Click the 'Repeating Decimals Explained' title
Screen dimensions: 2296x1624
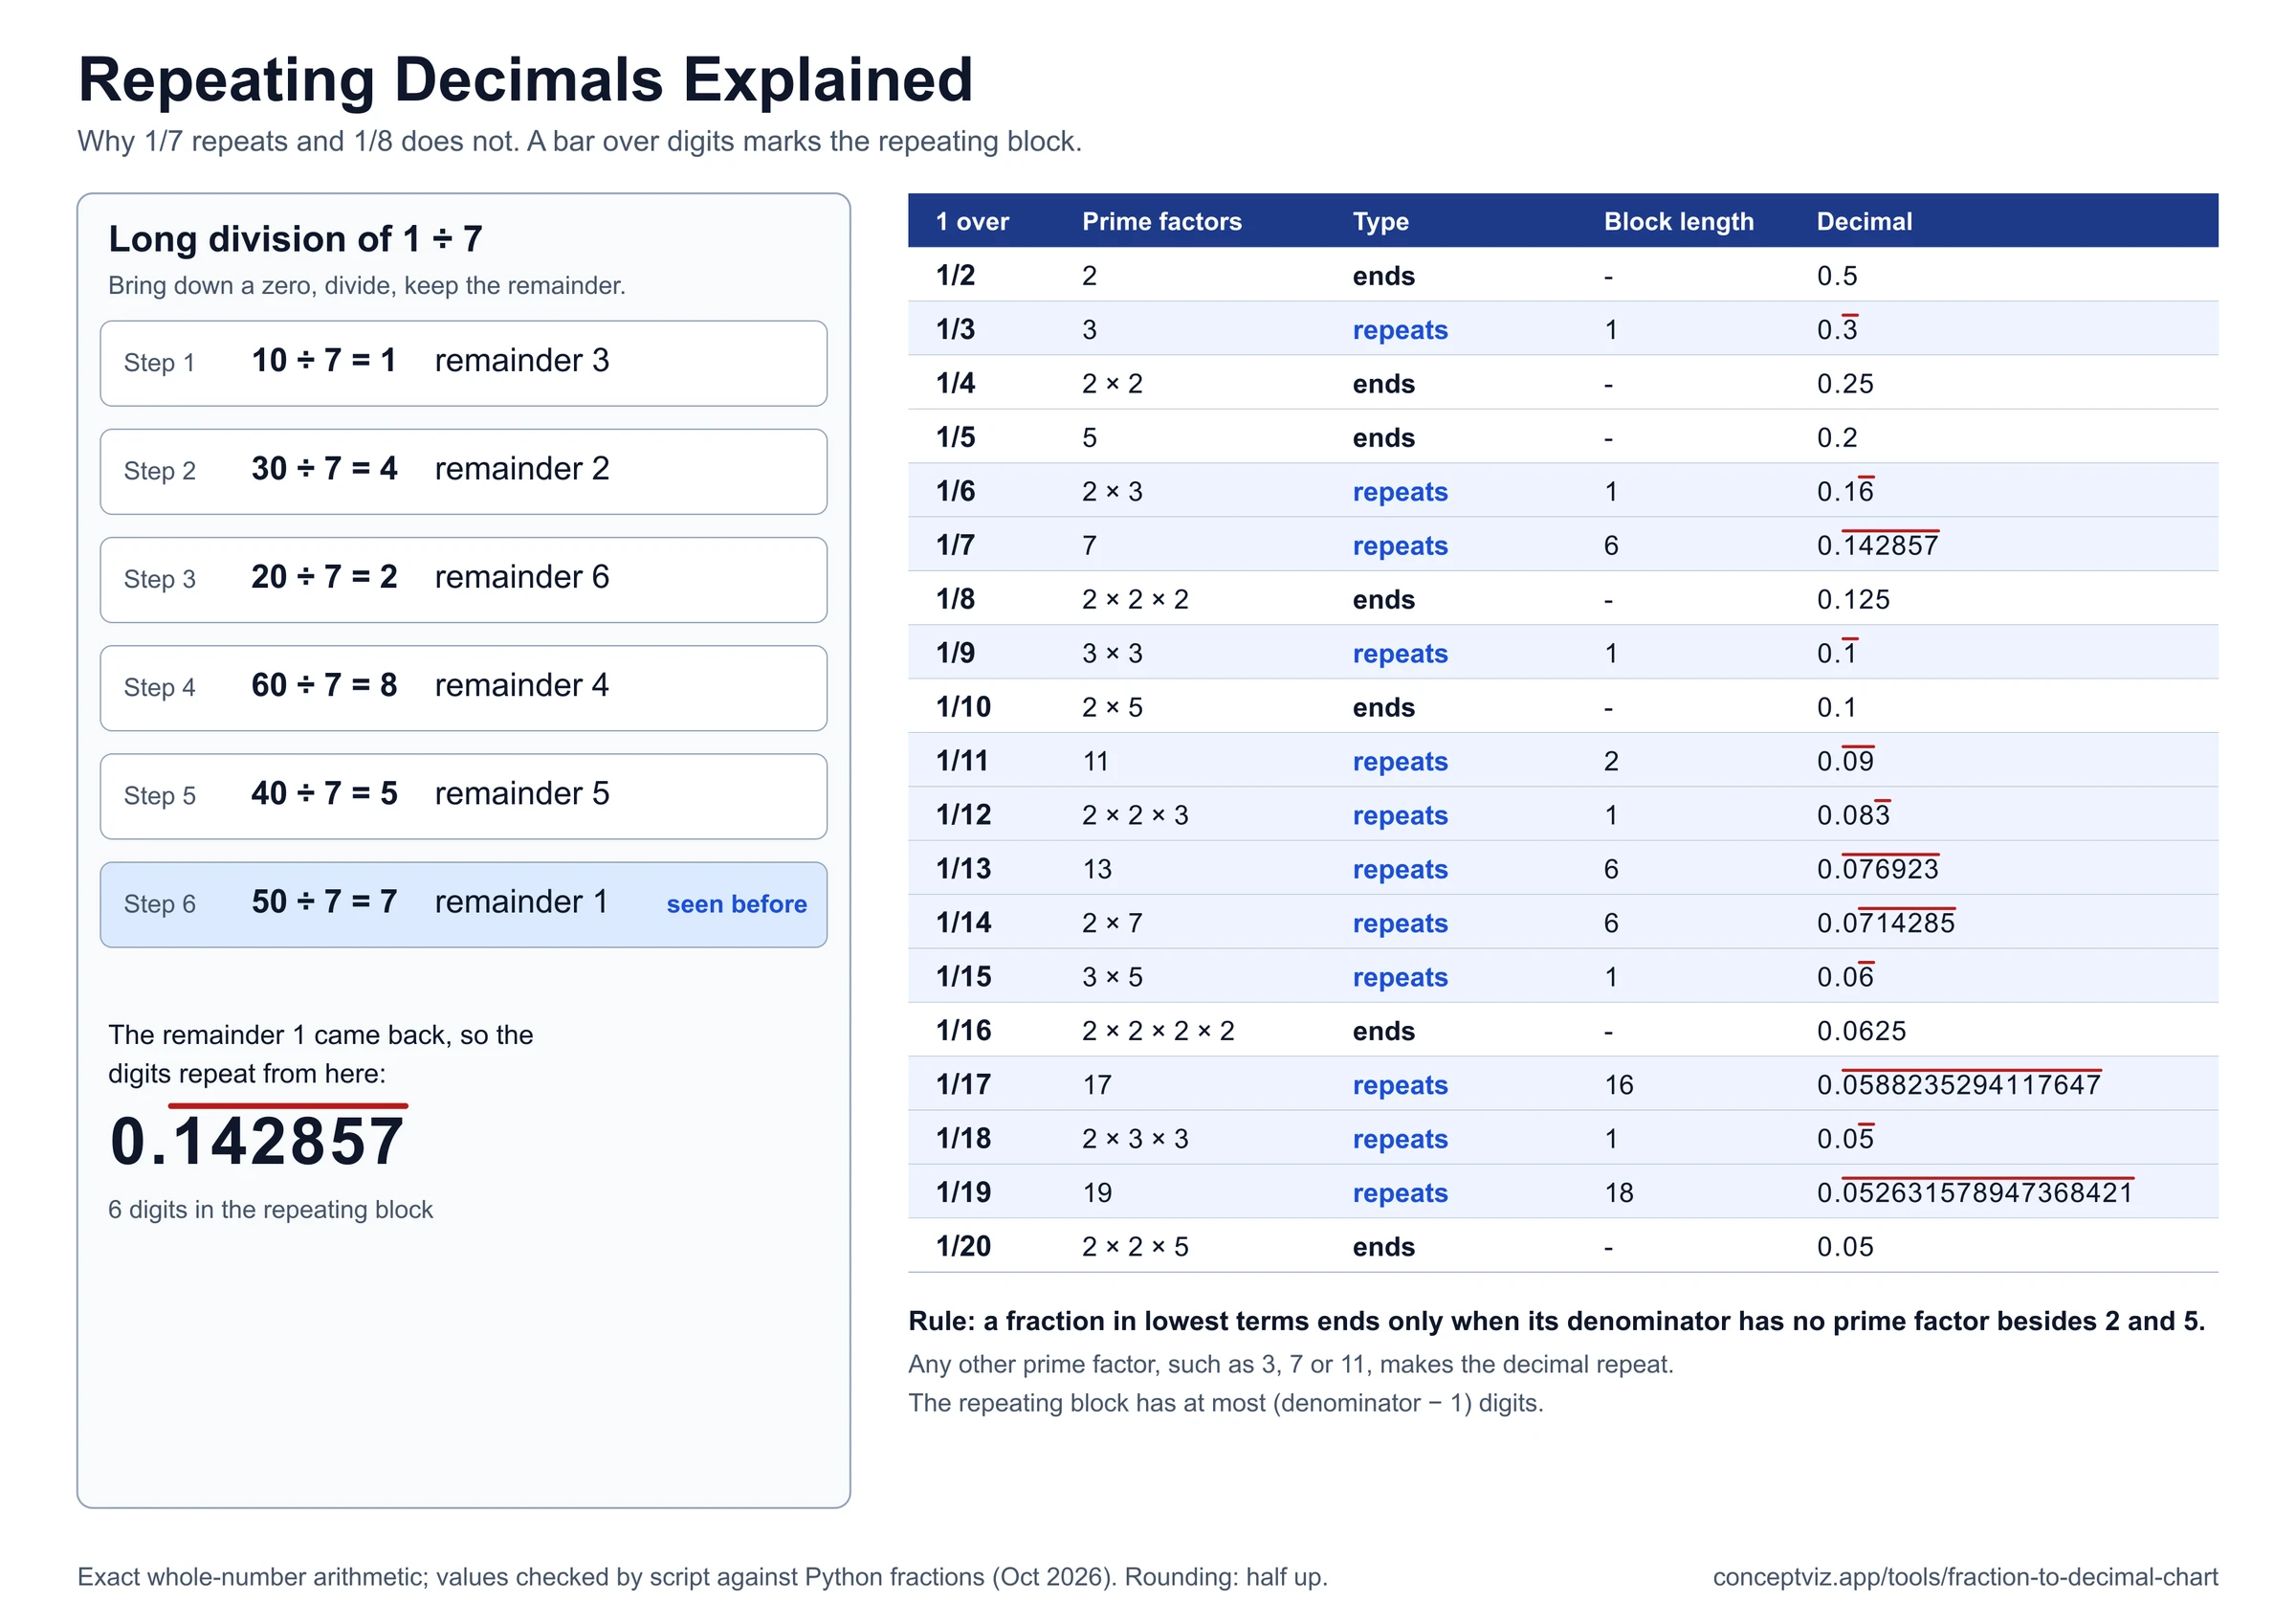[x=525, y=80]
